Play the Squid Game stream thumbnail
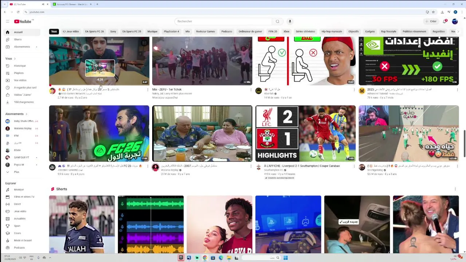466x262 pixels. tap(408, 134)
